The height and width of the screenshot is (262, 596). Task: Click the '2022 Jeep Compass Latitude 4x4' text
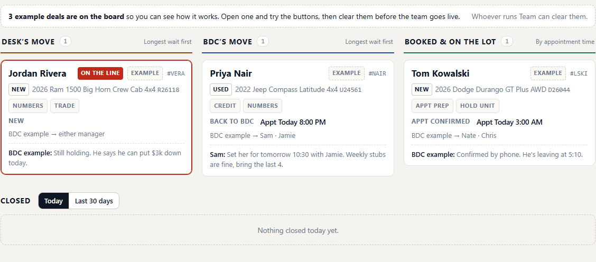click(x=286, y=90)
